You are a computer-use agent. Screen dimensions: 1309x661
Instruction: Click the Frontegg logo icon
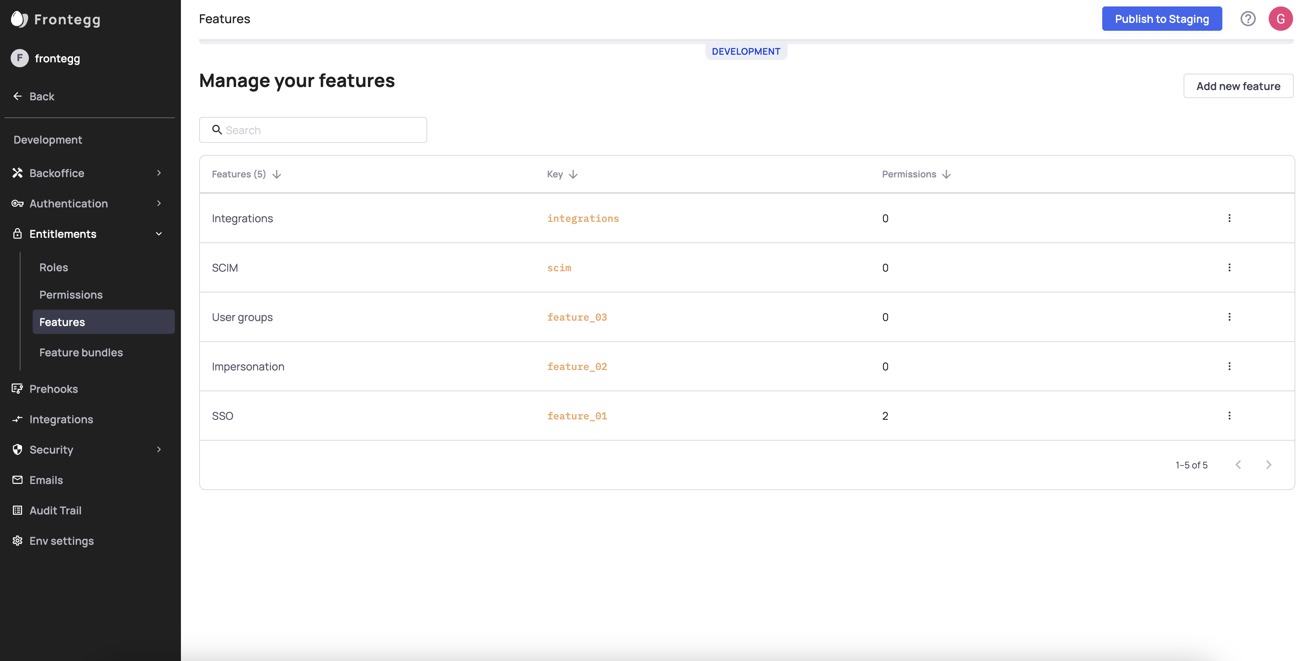tap(19, 19)
